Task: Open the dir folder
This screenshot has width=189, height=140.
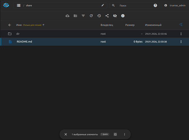Action: click(x=18, y=34)
